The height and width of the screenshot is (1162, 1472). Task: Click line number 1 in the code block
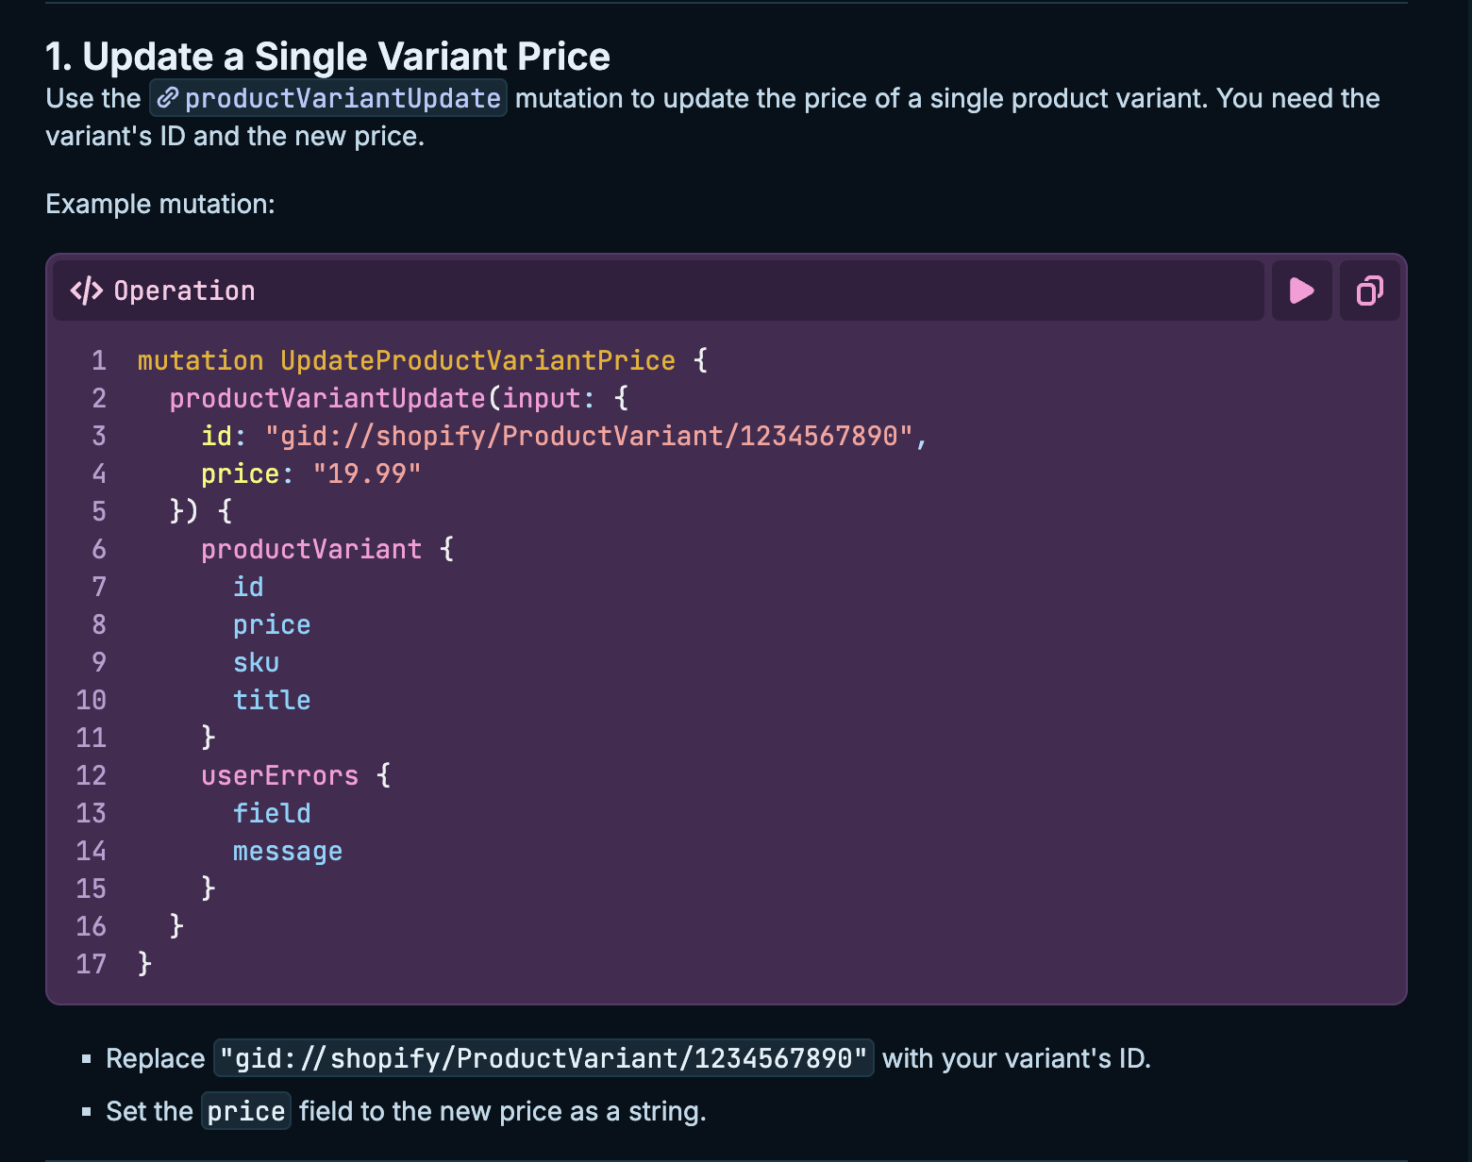click(98, 360)
